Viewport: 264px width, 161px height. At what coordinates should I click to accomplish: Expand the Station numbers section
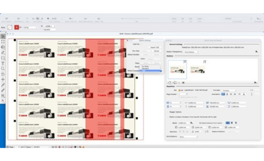(x=168, y=117)
